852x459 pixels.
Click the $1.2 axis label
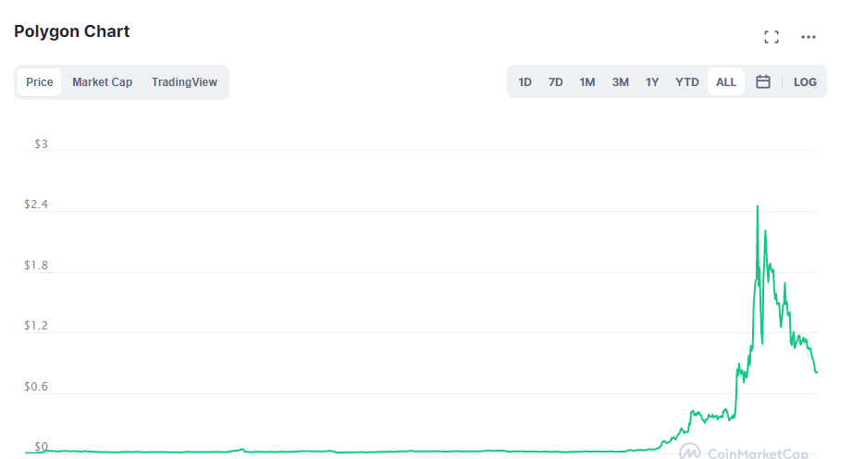point(36,326)
